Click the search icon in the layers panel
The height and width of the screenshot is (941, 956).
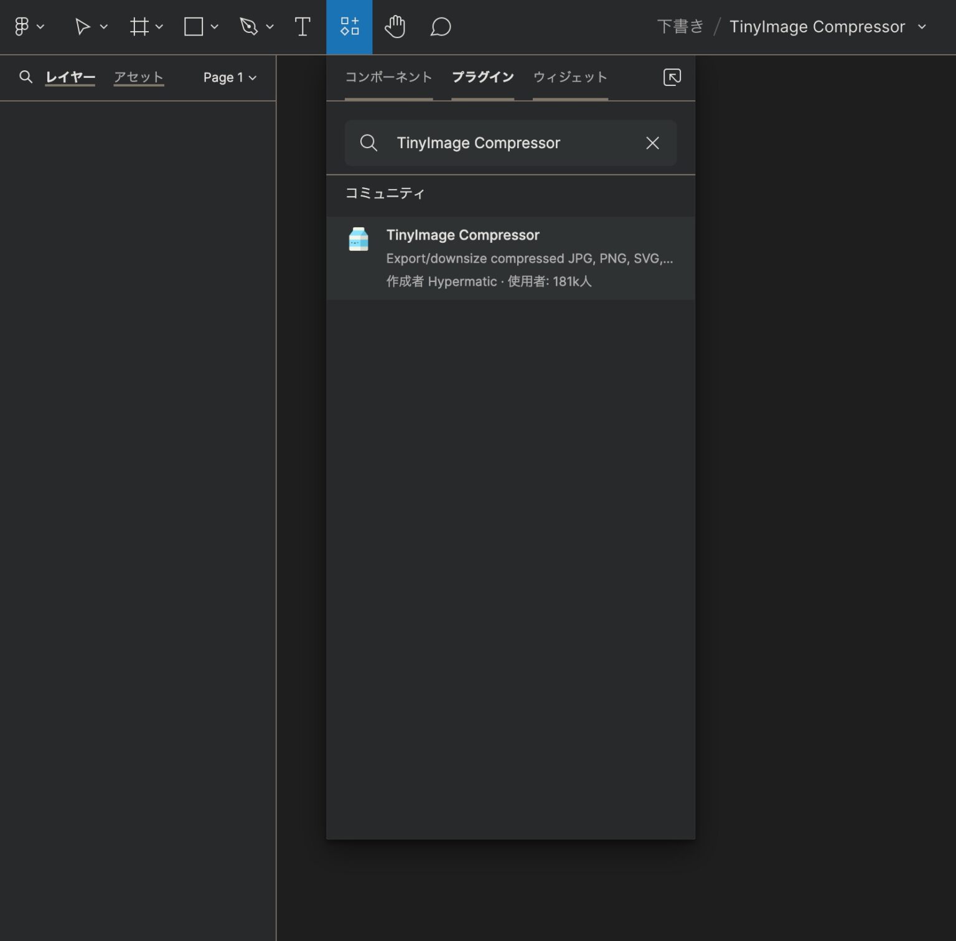(26, 77)
